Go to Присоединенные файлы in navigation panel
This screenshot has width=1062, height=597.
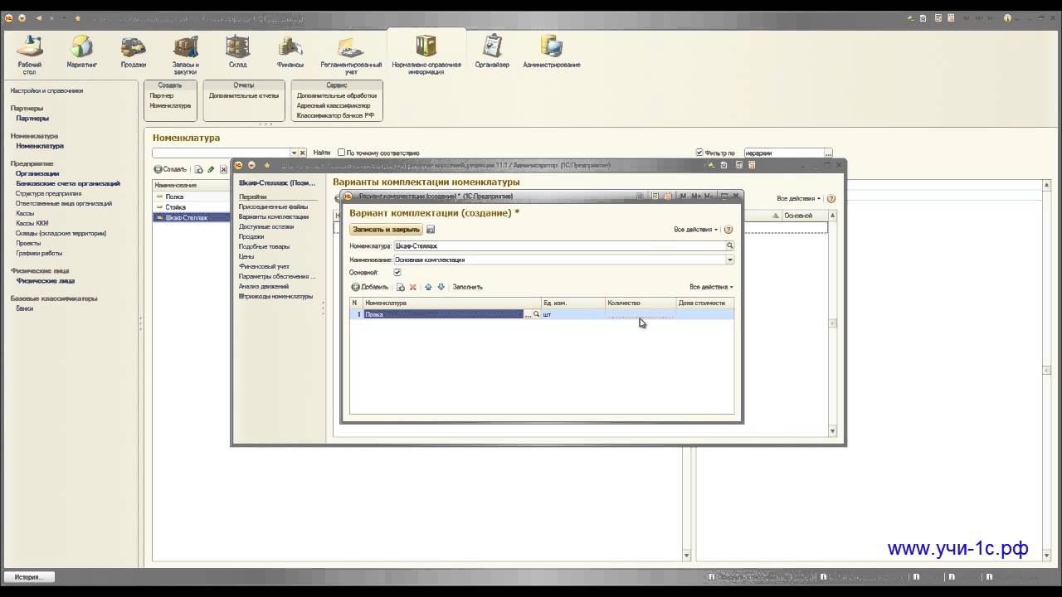pos(273,206)
